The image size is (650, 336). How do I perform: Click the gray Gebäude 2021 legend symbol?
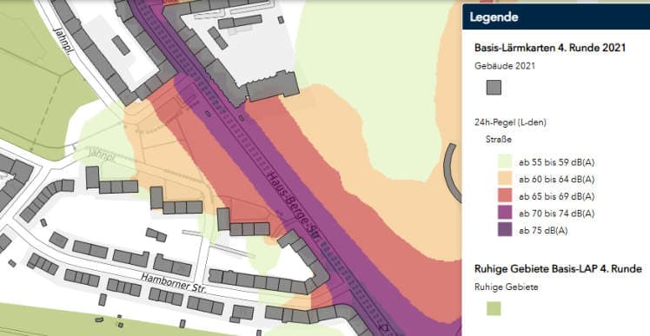pos(494,88)
